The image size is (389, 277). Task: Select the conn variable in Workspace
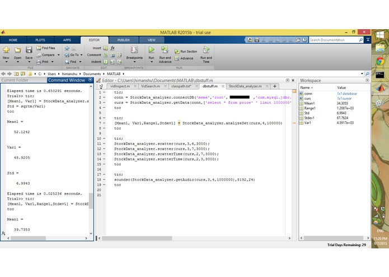click(334, 94)
